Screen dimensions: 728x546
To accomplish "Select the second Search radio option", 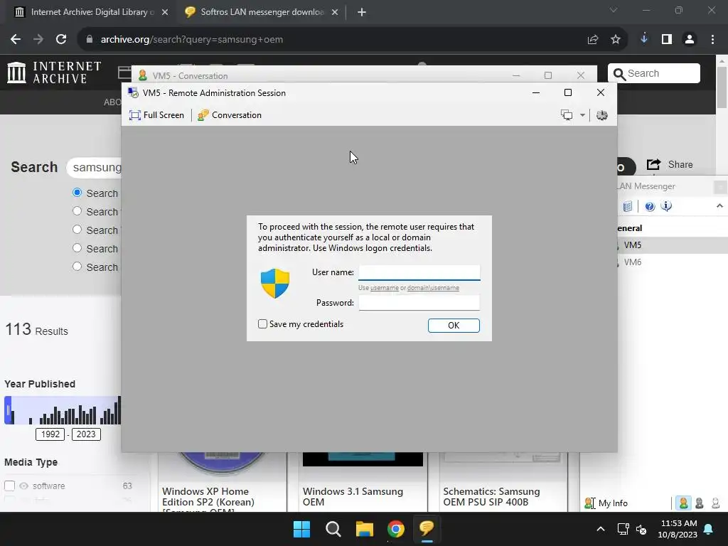I will tap(77, 210).
